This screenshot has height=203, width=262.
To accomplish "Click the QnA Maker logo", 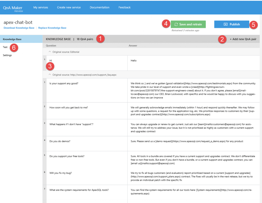I will (13, 7).
